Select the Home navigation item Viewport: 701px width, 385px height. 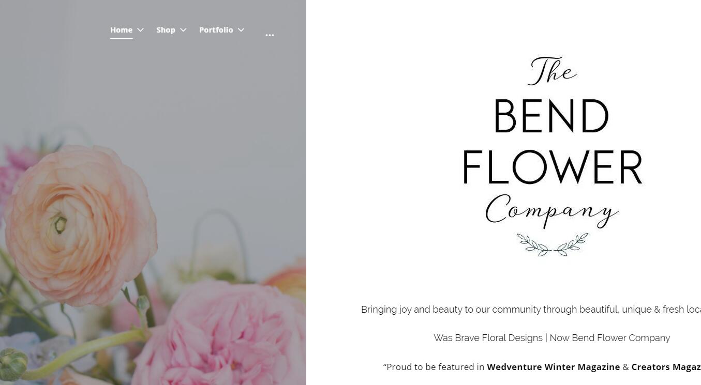point(121,30)
